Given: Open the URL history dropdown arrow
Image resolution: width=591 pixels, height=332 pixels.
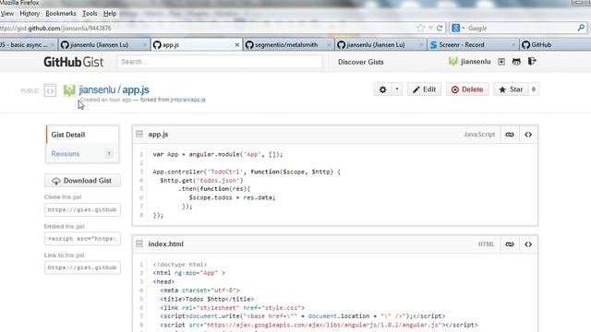Looking at the screenshot, I should tap(430, 28).
